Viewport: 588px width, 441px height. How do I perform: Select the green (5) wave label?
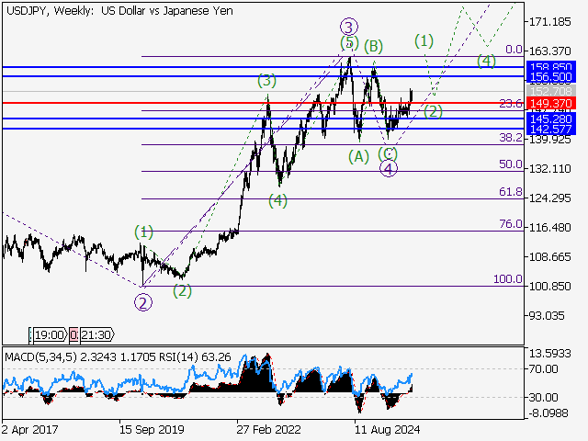tap(349, 43)
